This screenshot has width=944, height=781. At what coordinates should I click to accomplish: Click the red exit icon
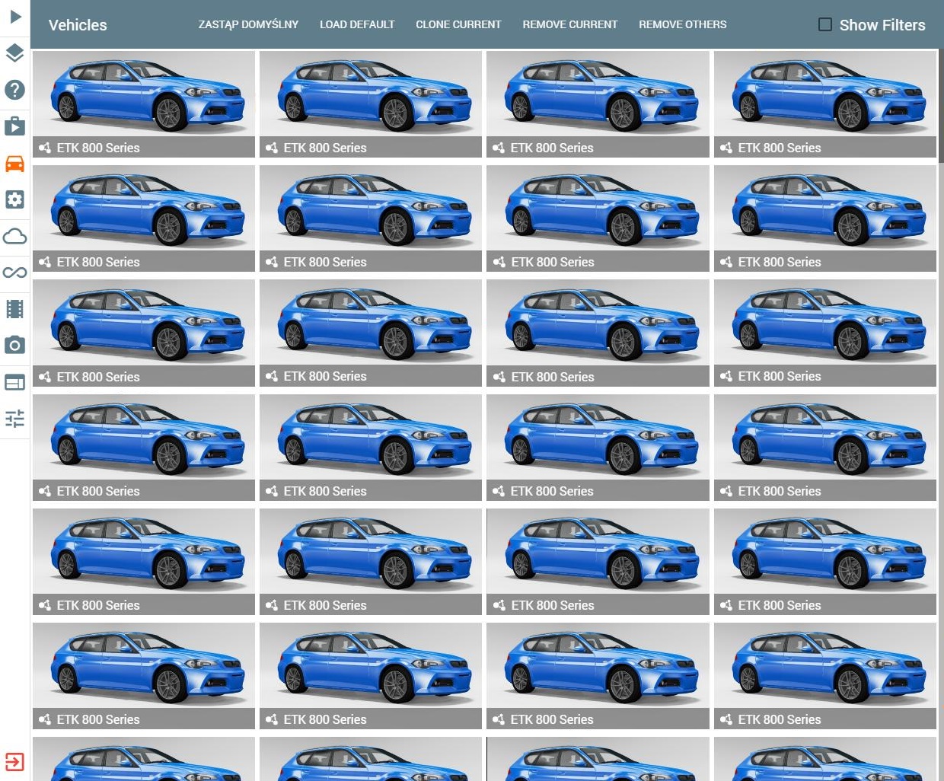[14, 762]
